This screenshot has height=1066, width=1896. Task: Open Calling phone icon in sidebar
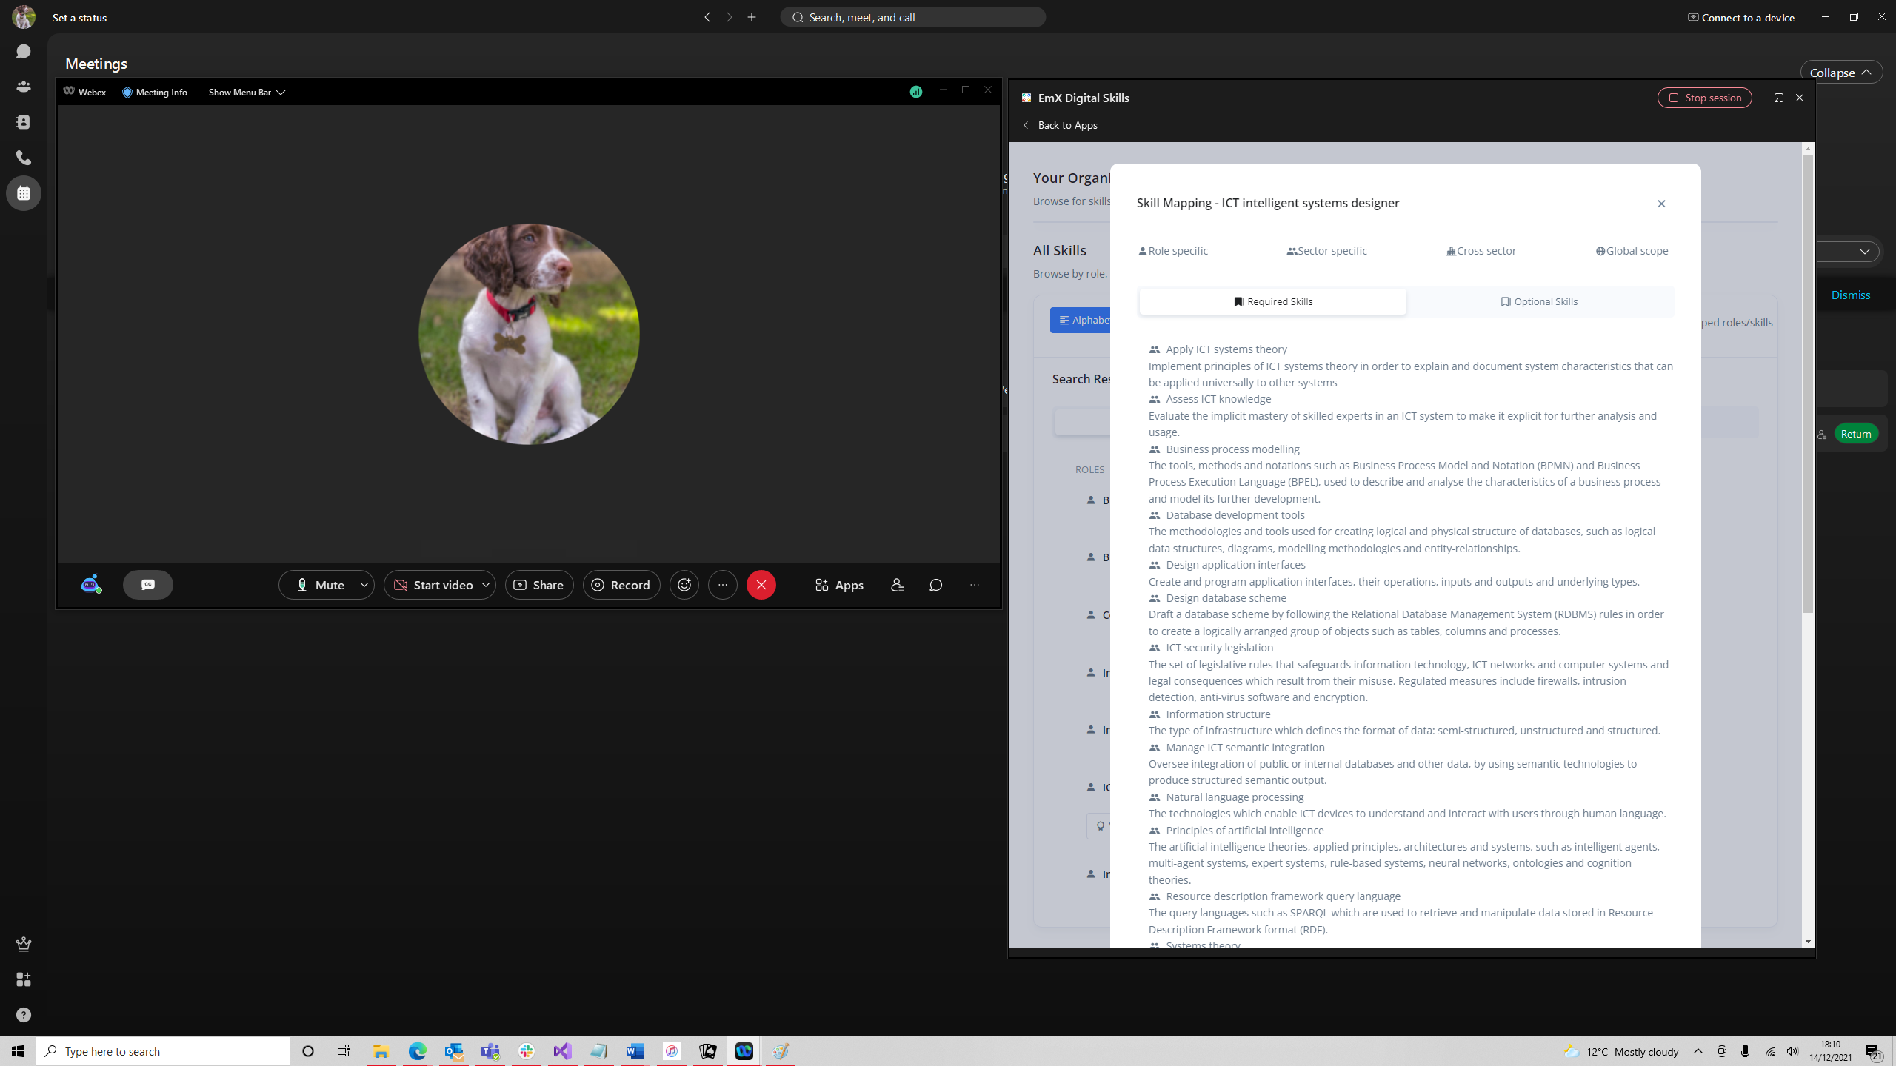[24, 158]
